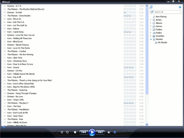Click the Now Playing note icon
Viewport: 184px width, 138px height.
154,17
